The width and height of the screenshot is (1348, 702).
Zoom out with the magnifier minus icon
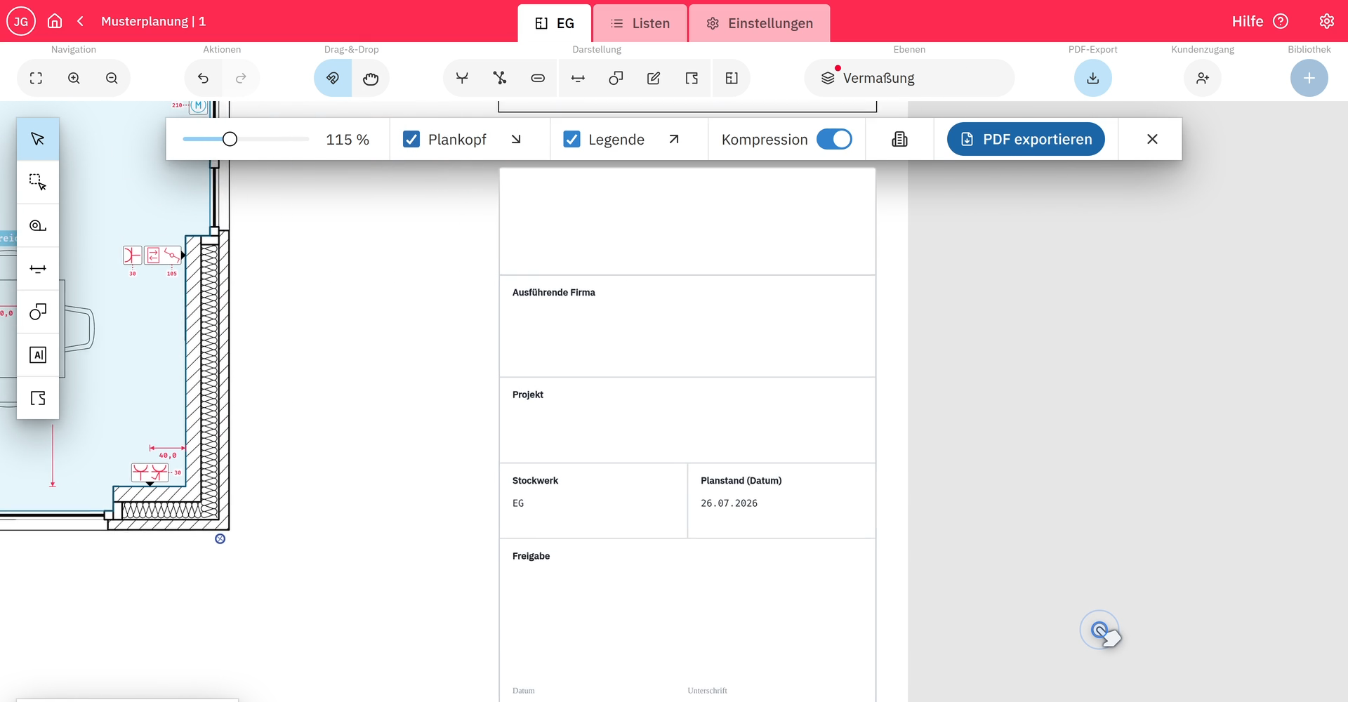pos(112,78)
